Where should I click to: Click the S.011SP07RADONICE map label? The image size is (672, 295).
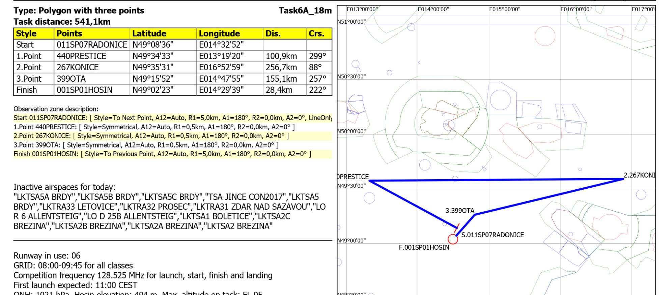click(493, 235)
